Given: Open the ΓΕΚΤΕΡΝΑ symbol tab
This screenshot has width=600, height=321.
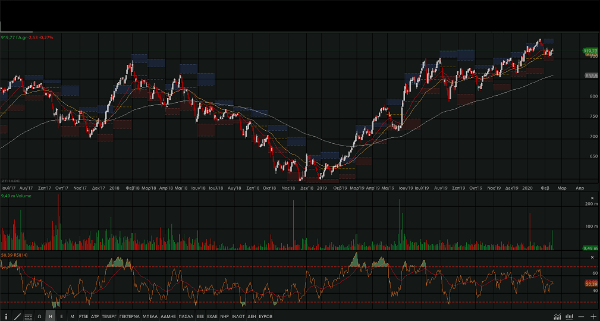Looking at the screenshot, I should coord(129,316).
